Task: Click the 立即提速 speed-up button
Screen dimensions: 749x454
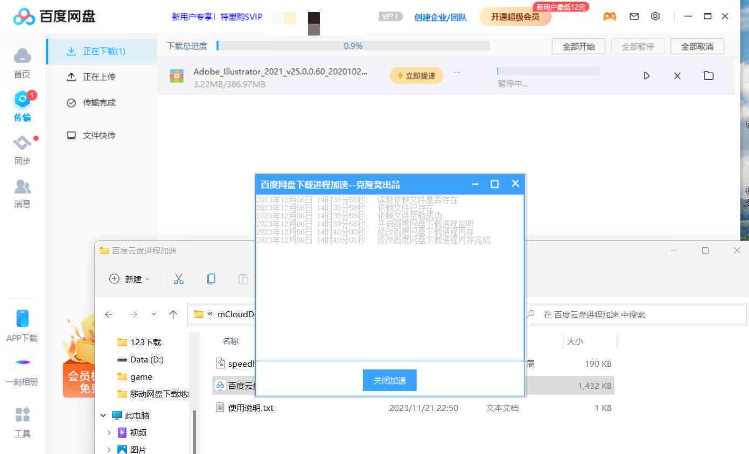Action: click(x=416, y=76)
